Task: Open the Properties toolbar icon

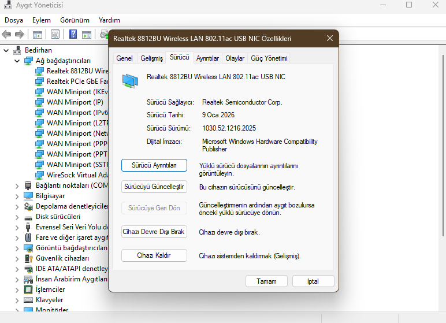Action: coord(55,35)
